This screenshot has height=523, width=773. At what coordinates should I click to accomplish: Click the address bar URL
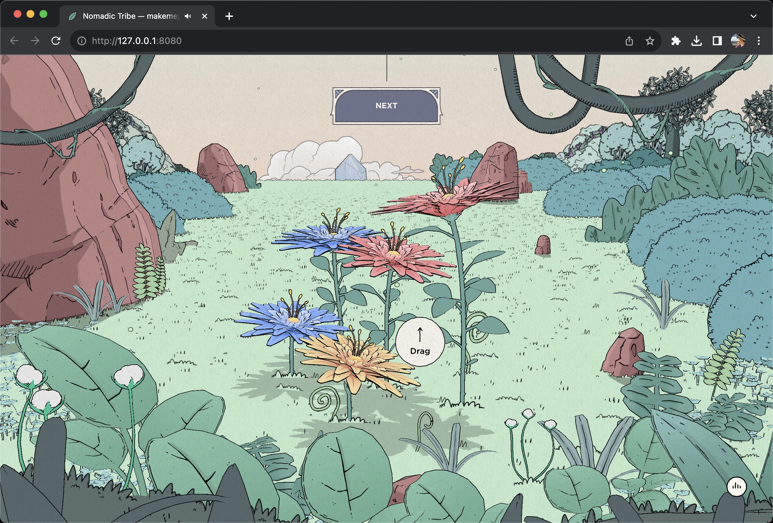pos(137,41)
